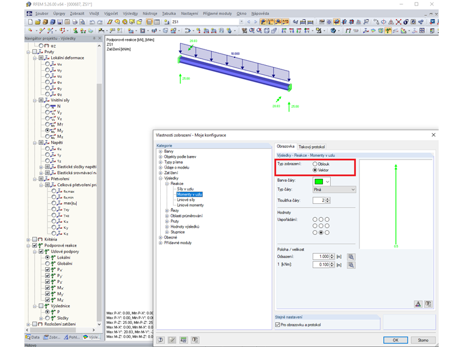The width and height of the screenshot is (463, 347).
Task: Click the edit icon next to dialog help
Action: pos(172,340)
